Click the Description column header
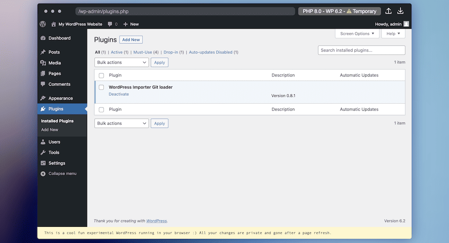This screenshot has width=449, height=243. [283, 75]
